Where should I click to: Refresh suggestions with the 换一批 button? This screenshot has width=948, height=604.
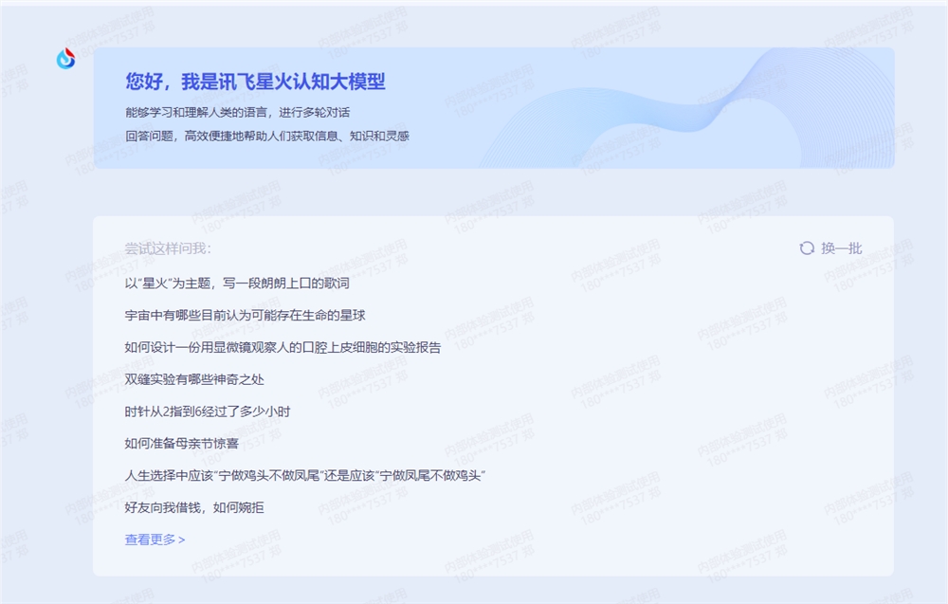(831, 248)
